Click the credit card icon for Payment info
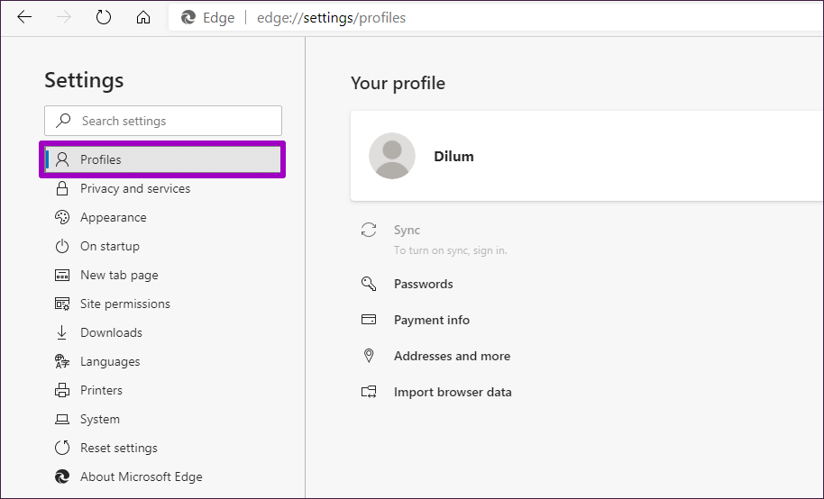This screenshot has width=824, height=499. pos(369,320)
